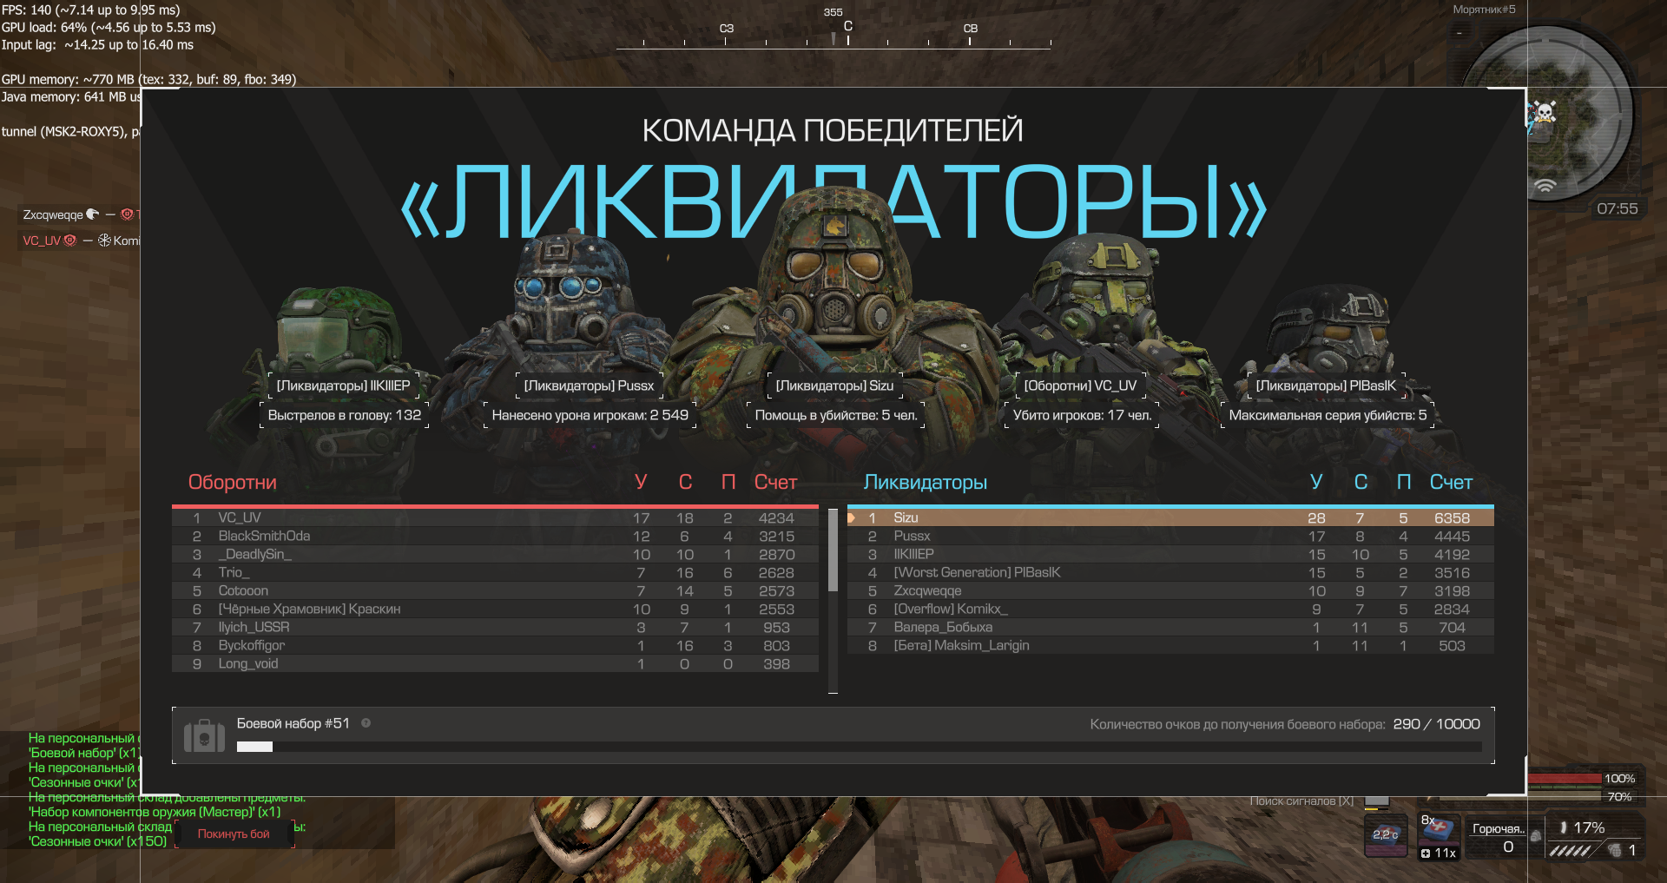
Task: Select the Валера_Бобыха scoreboard row
Action: click(1170, 628)
